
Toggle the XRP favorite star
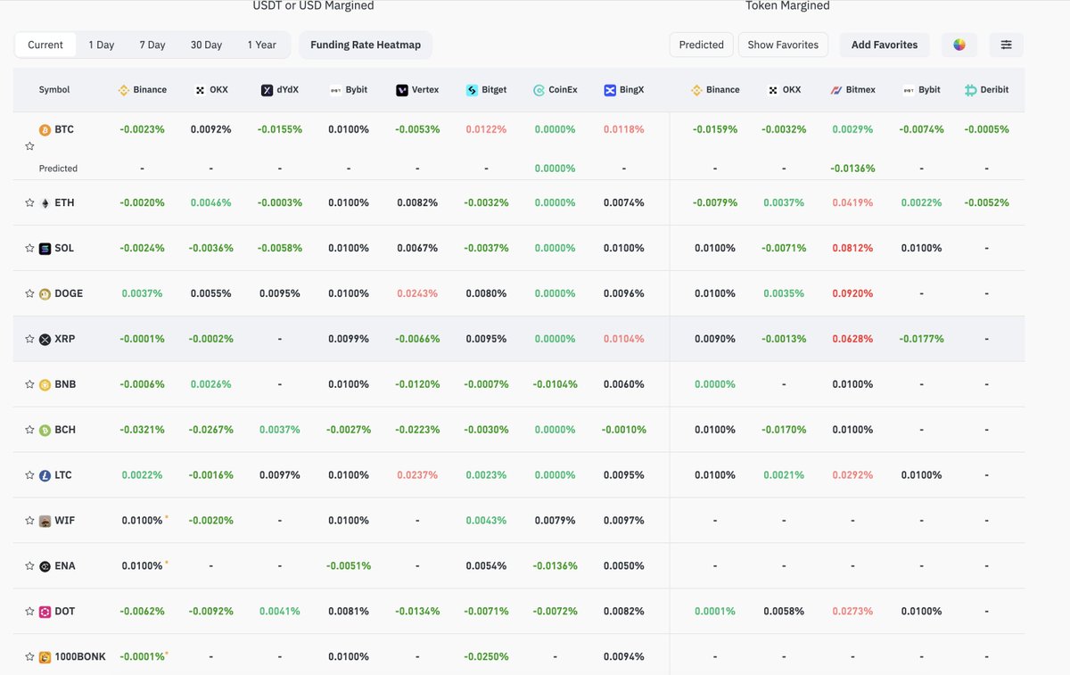(x=29, y=339)
